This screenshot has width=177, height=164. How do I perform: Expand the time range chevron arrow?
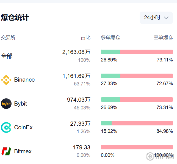pos(166,18)
